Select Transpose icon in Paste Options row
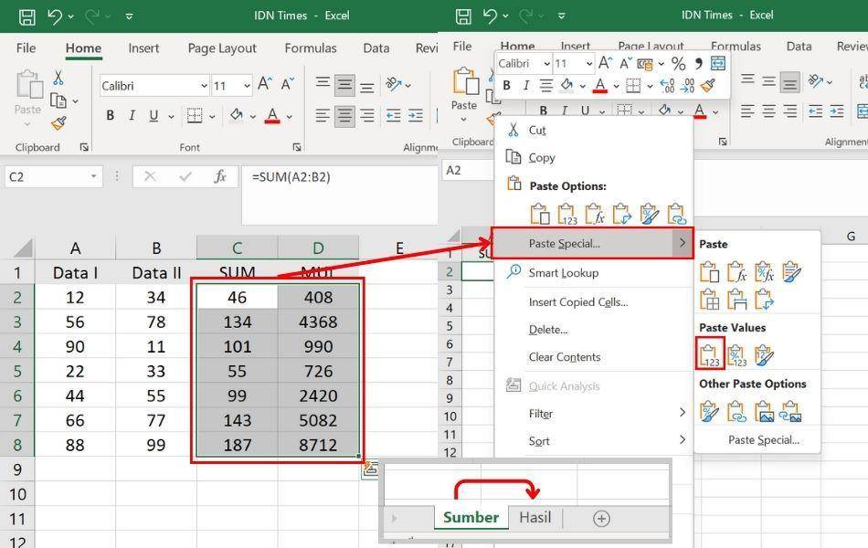Viewport: 868px width, 548px height. pyautogui.click(x=621, y=214)
